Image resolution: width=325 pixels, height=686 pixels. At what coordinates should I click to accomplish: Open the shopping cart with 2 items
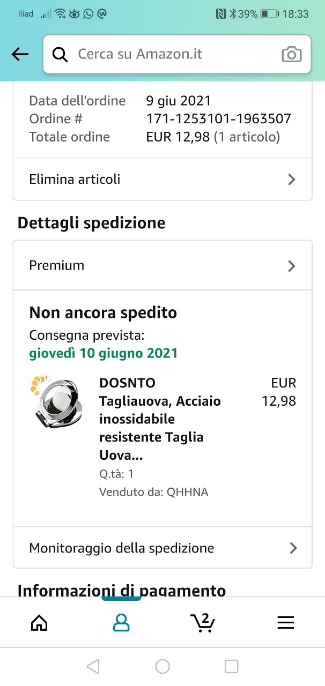(x=203, y=622)
